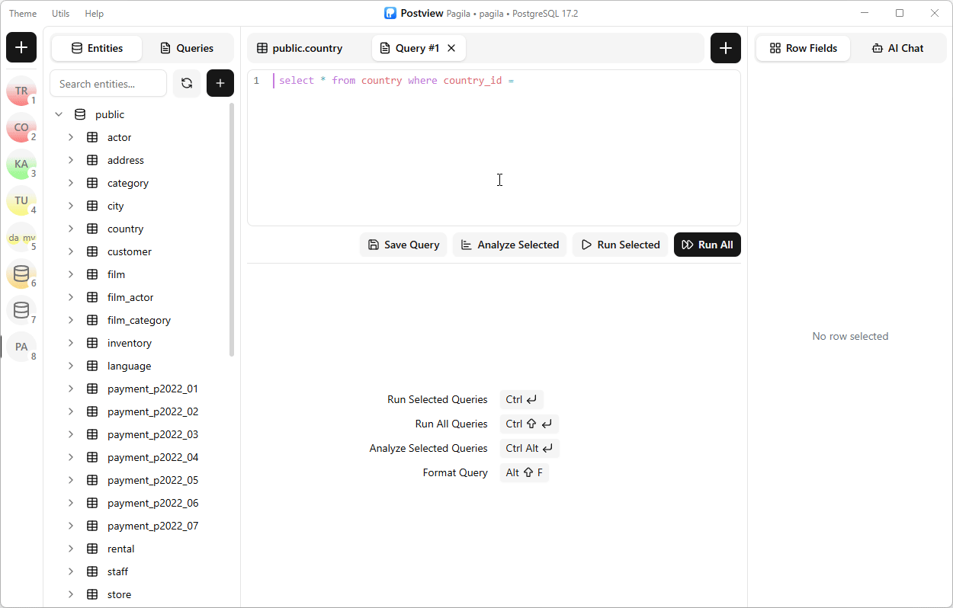The height and width of the screenshot is (608, 953).
Task: Expand the film_category table node
Action: (71, 320)
